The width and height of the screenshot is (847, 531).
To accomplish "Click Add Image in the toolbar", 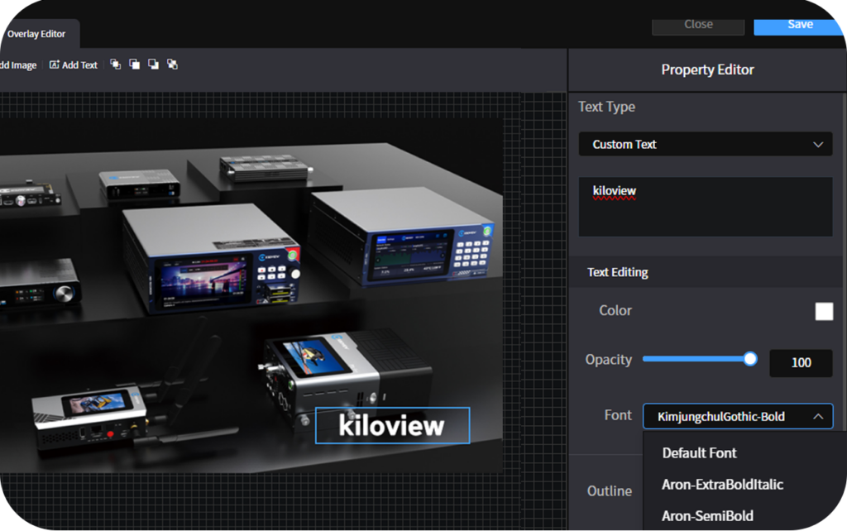I will (18, 65).
